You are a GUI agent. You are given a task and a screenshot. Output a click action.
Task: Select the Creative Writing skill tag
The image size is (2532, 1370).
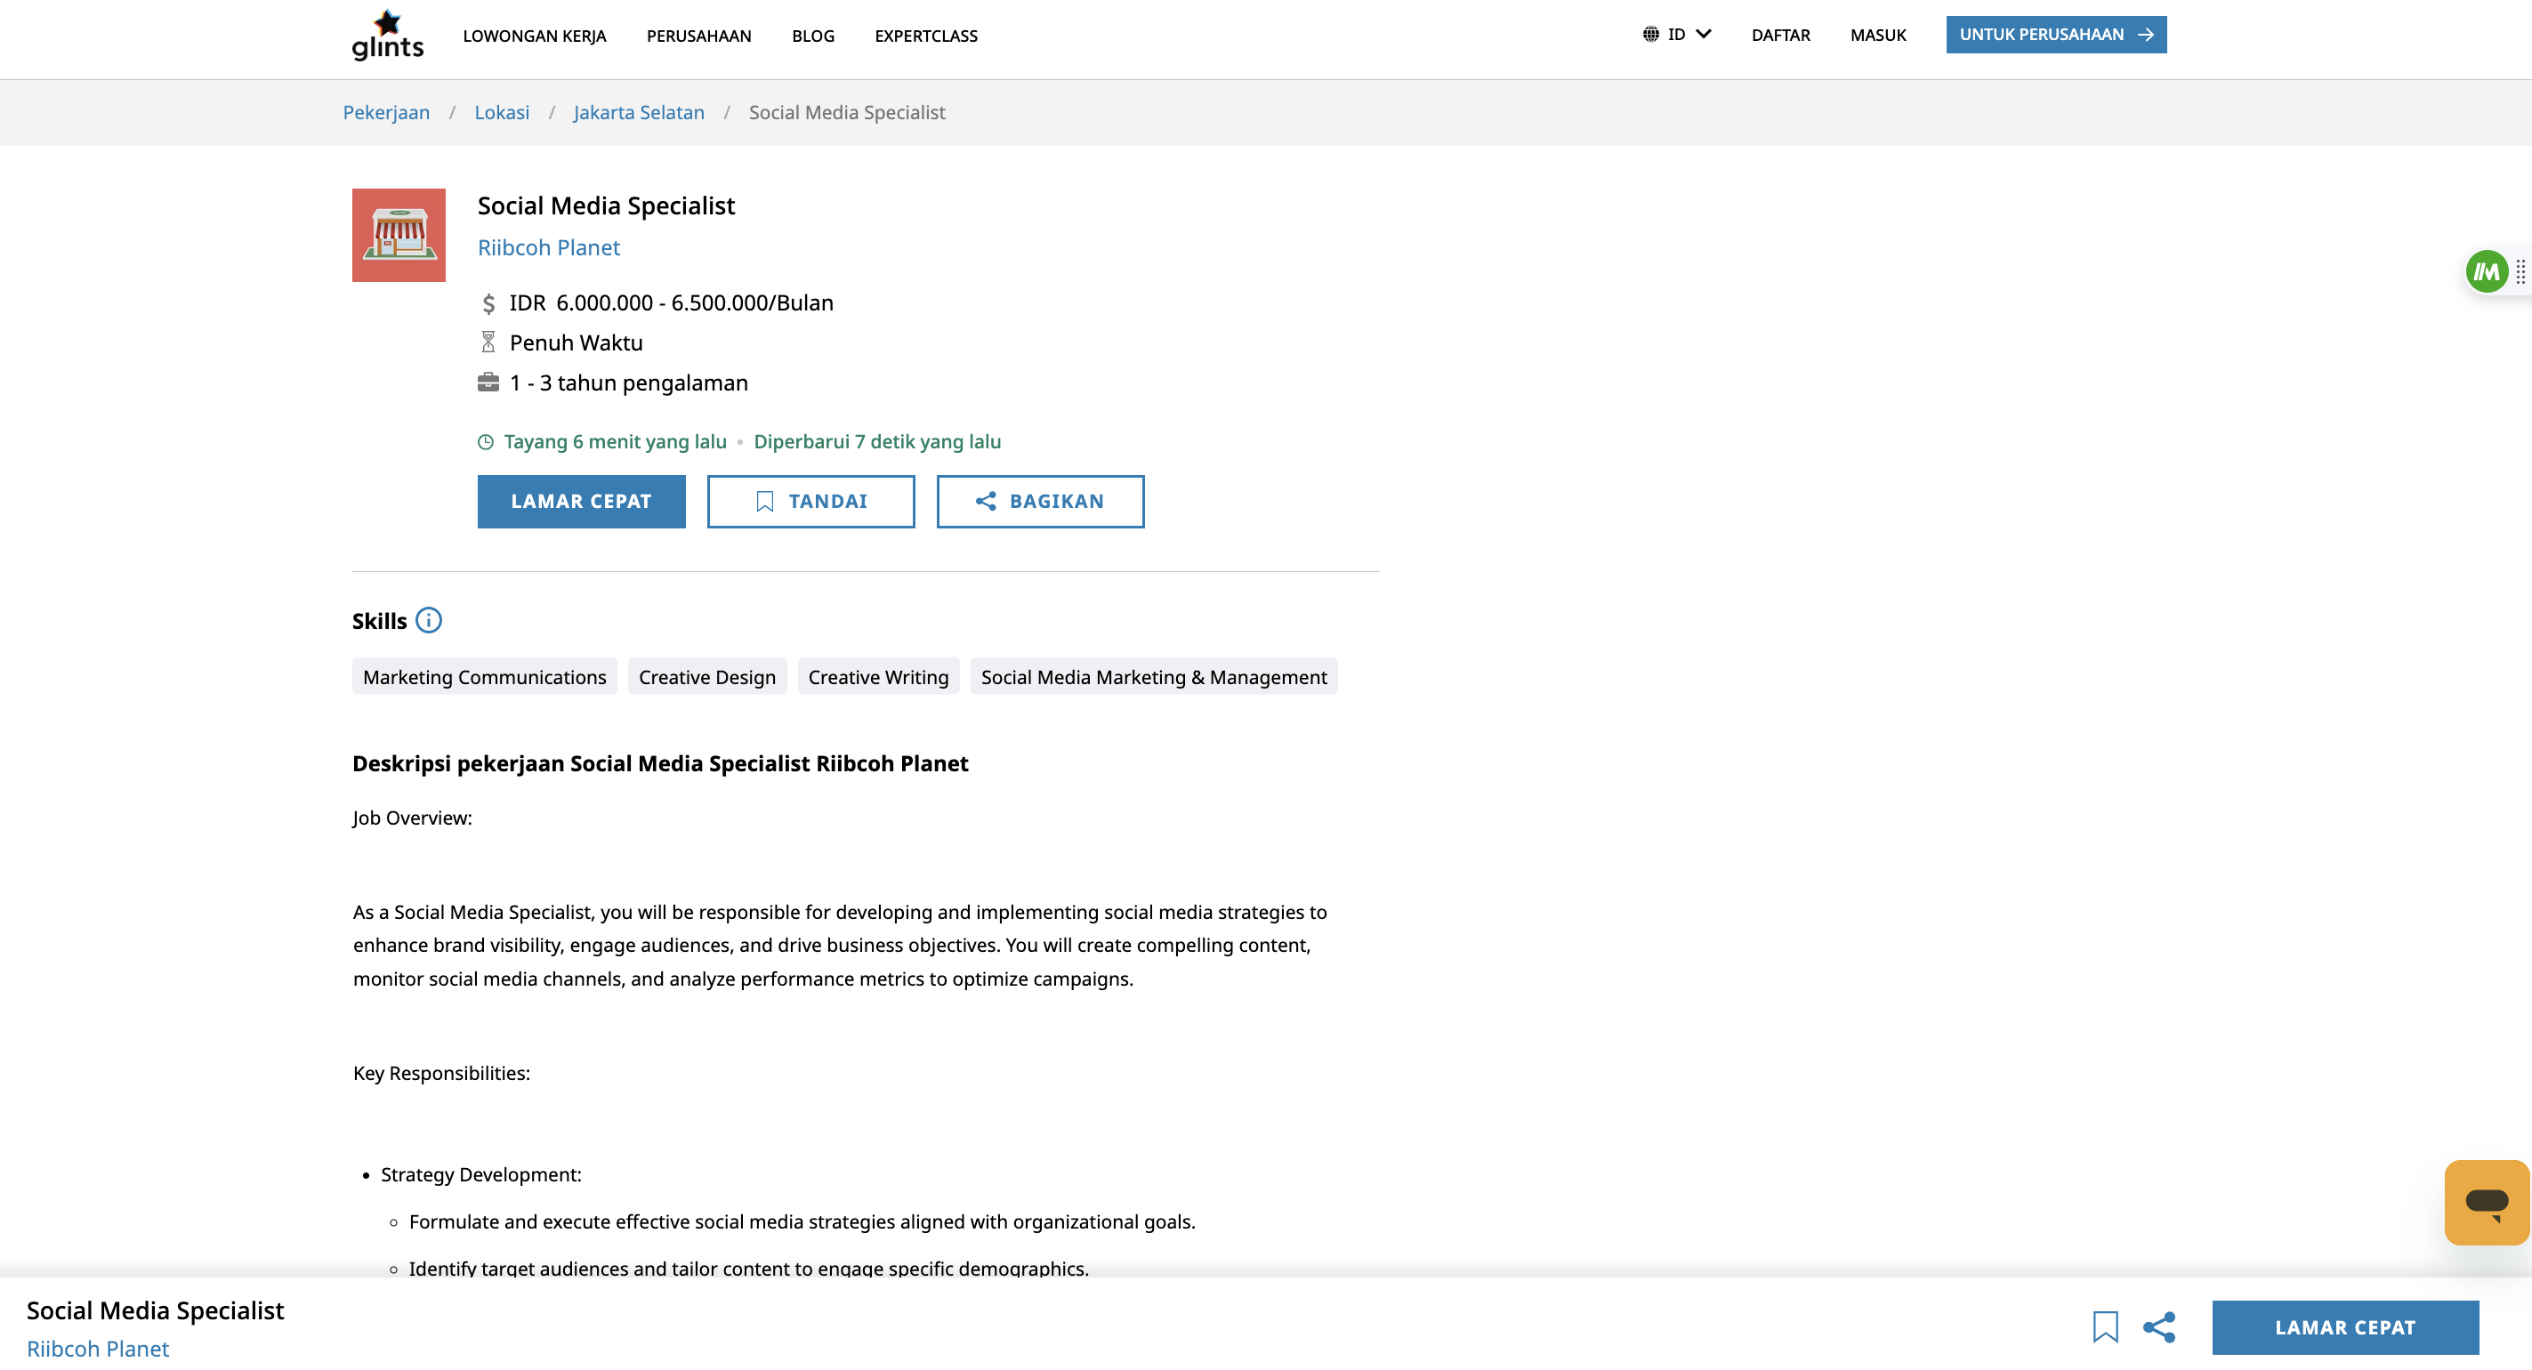[878, 676]
